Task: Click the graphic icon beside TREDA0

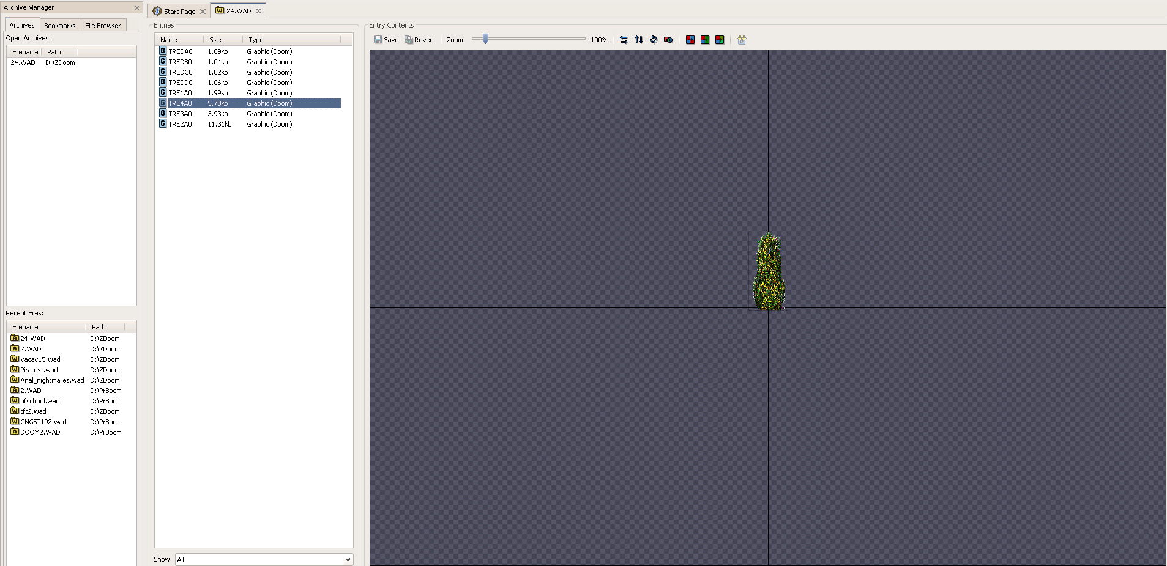Action: [163, 51]
